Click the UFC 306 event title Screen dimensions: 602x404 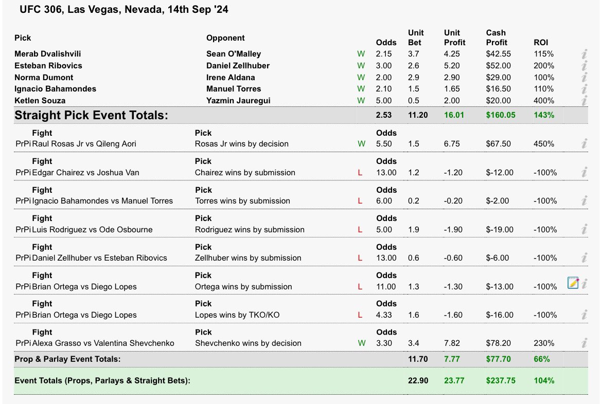pos(123,9)
